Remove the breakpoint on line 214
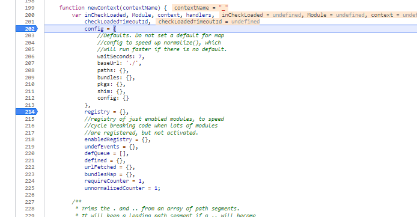Screen dimensions: 417x217 [x=26, y=112]
